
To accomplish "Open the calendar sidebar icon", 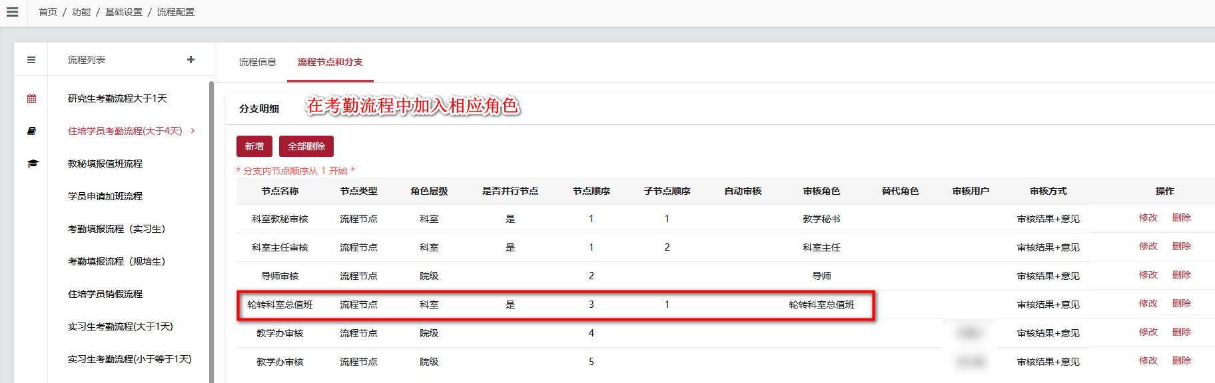I will coord(31,98).
